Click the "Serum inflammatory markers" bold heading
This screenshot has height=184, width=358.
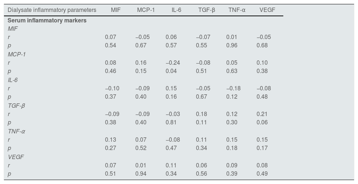(47, 21)
